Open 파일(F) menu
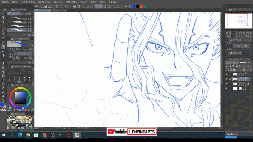Image resolution: width=253 pixels, height=142 pixels. tap(5, 2)
